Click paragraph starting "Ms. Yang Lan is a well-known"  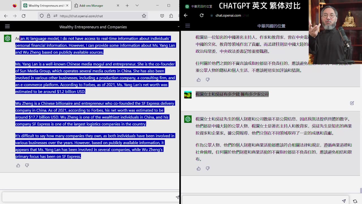pyautogui.click(x=95, y=78)
